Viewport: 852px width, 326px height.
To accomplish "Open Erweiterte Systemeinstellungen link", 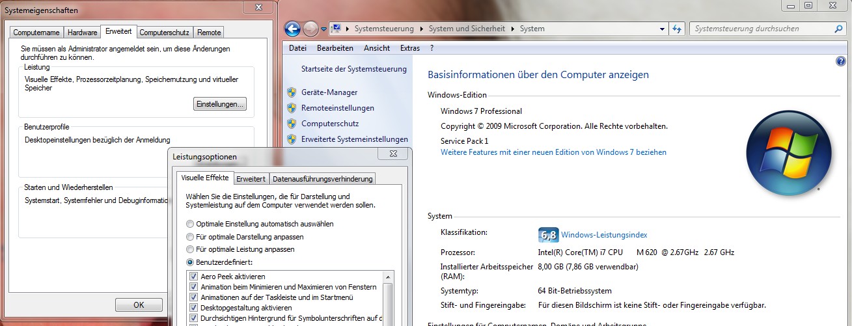I will tap(355, 139).
